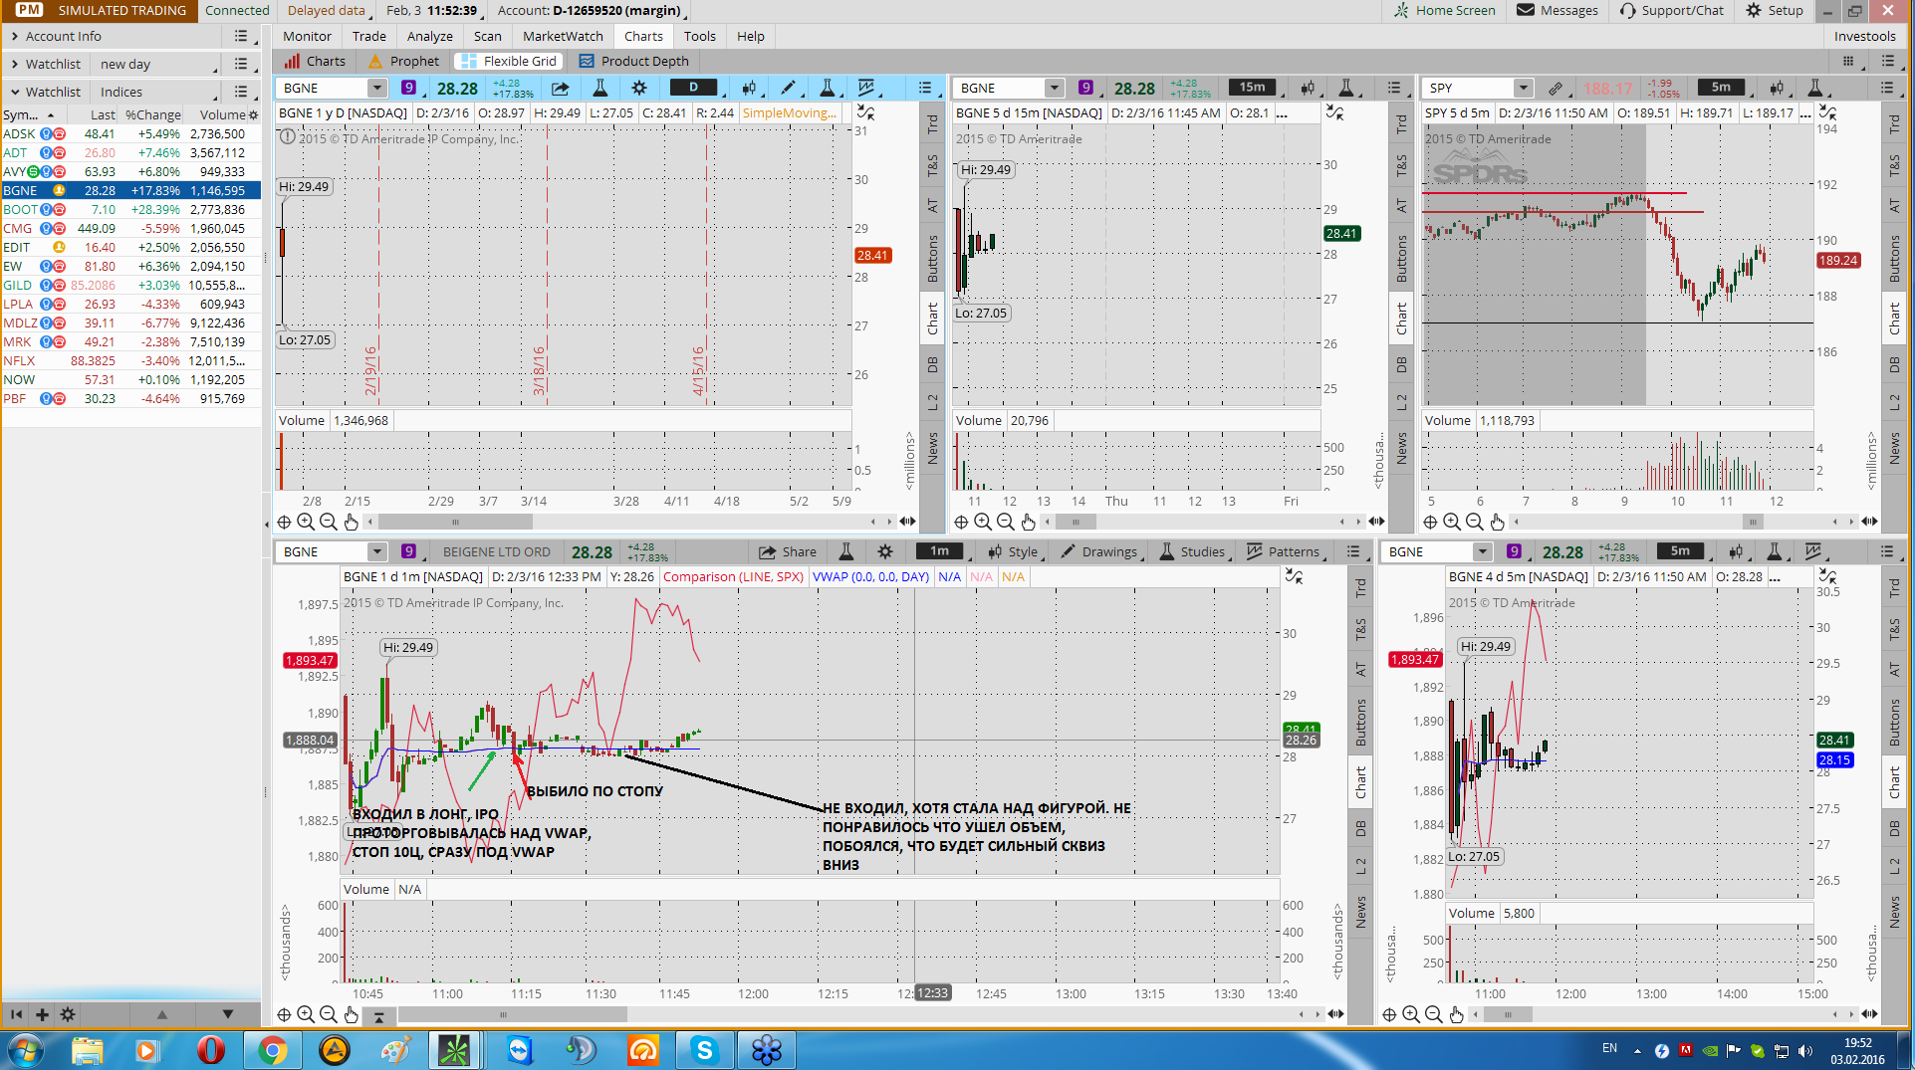Toggle the T&S side panel on the BGNE daily chart
Image resolution: width=1915 pixels, height=1070 pixels.
932,165
